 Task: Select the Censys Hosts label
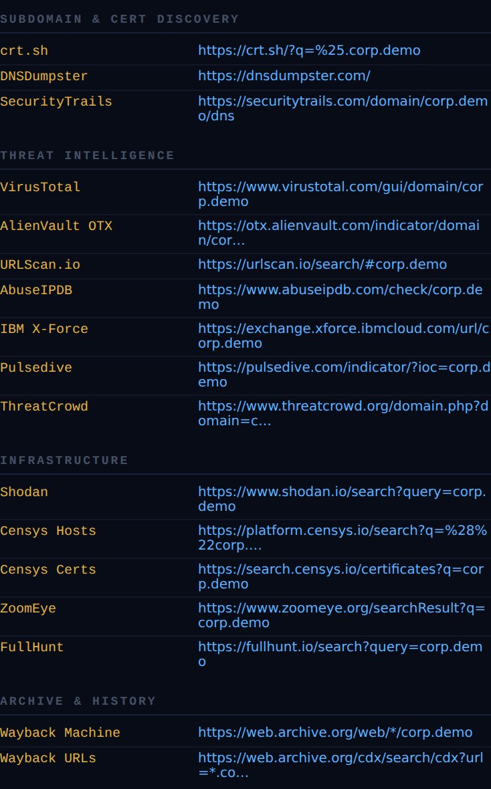48,531
